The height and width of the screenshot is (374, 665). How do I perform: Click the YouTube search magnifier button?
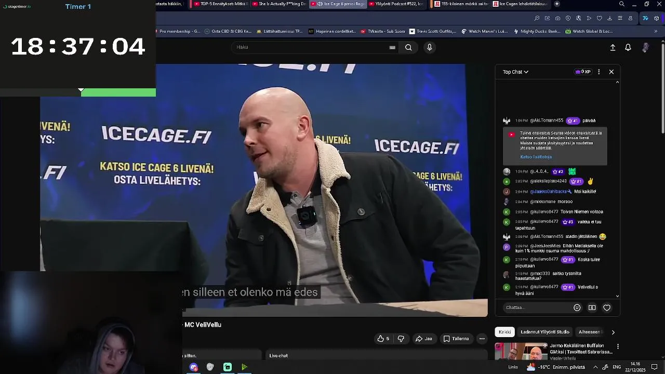coord(408,47)
